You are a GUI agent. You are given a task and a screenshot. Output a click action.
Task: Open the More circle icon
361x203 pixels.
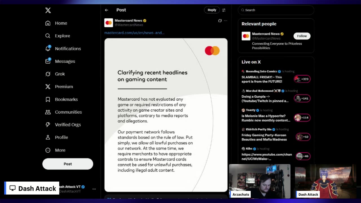click(48, 150)
